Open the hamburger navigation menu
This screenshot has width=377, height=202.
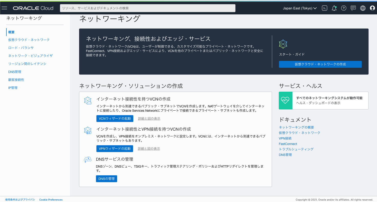pyautogui.click(x=4, y=8)
